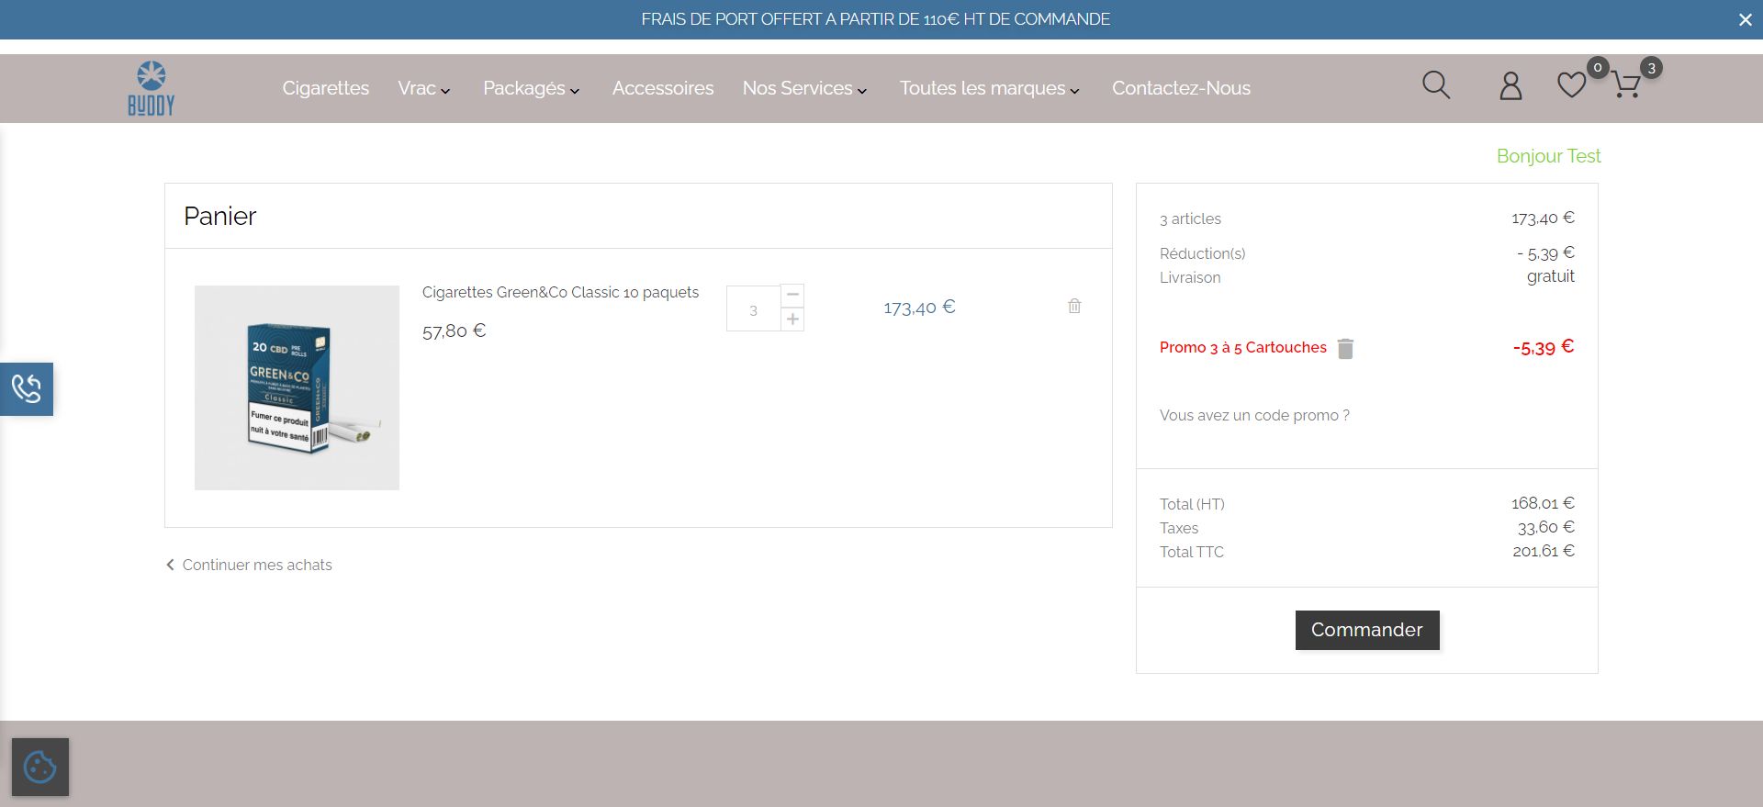1763x807 pixels.
Task: Open Cigarettes Green&Co Classic 10 paquets link
Action: pyautogui.click(x=560, y=292)
